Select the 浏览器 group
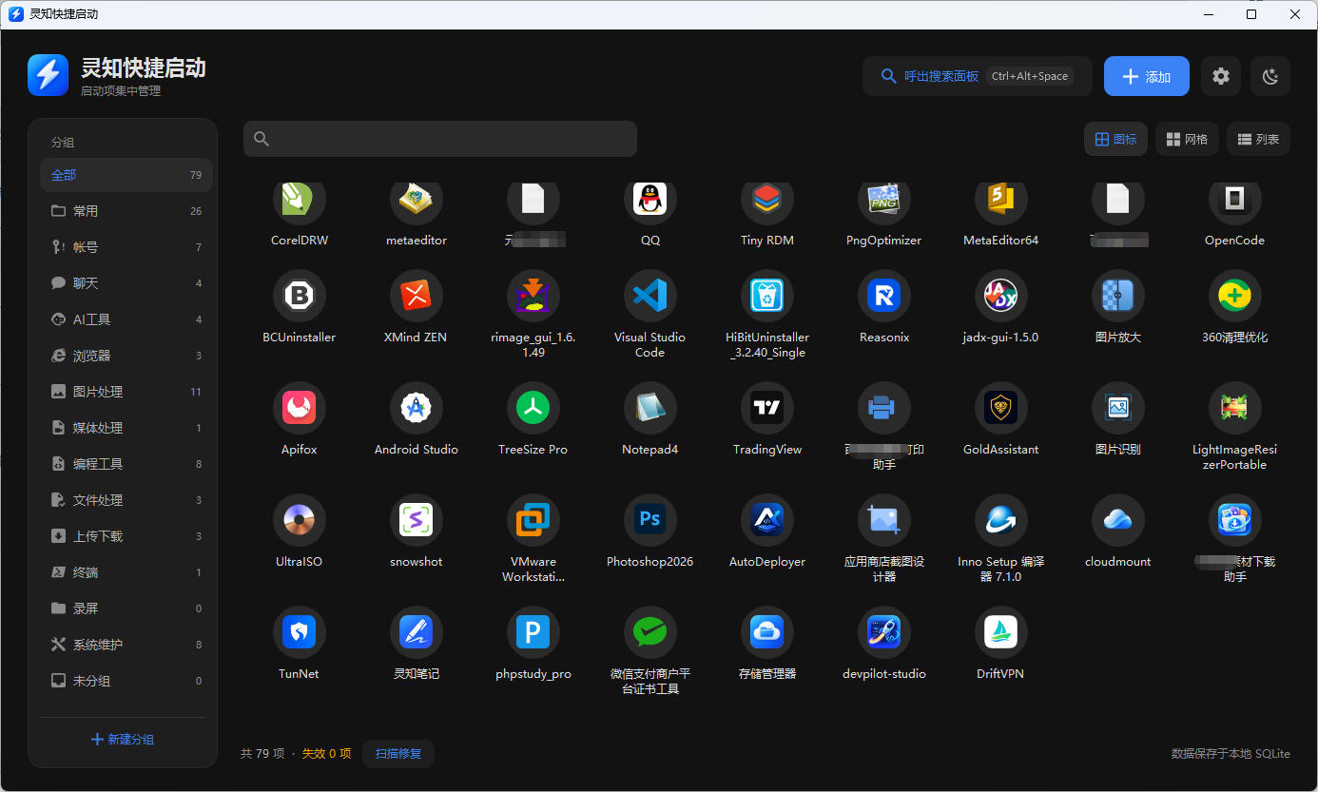This screenshot has width=1318, height=792. (x=126, y=356)
